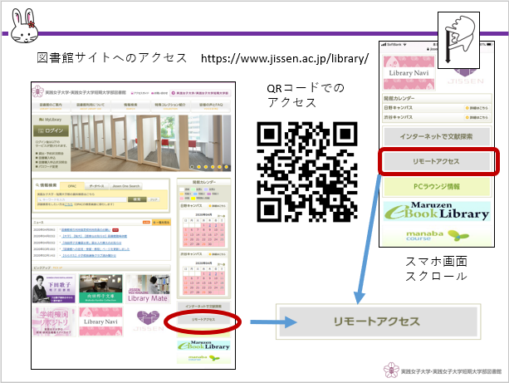Open Maruzen eBook Library banner on desktop site
Viewport: 509px width, 383px height.
(x=203, y=346)
